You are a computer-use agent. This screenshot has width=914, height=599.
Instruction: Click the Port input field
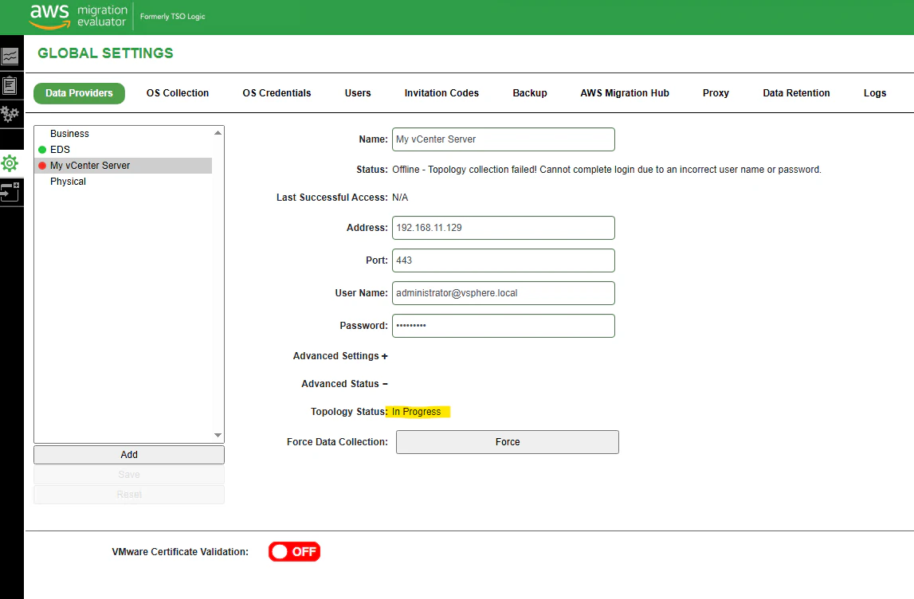(504, 260)
